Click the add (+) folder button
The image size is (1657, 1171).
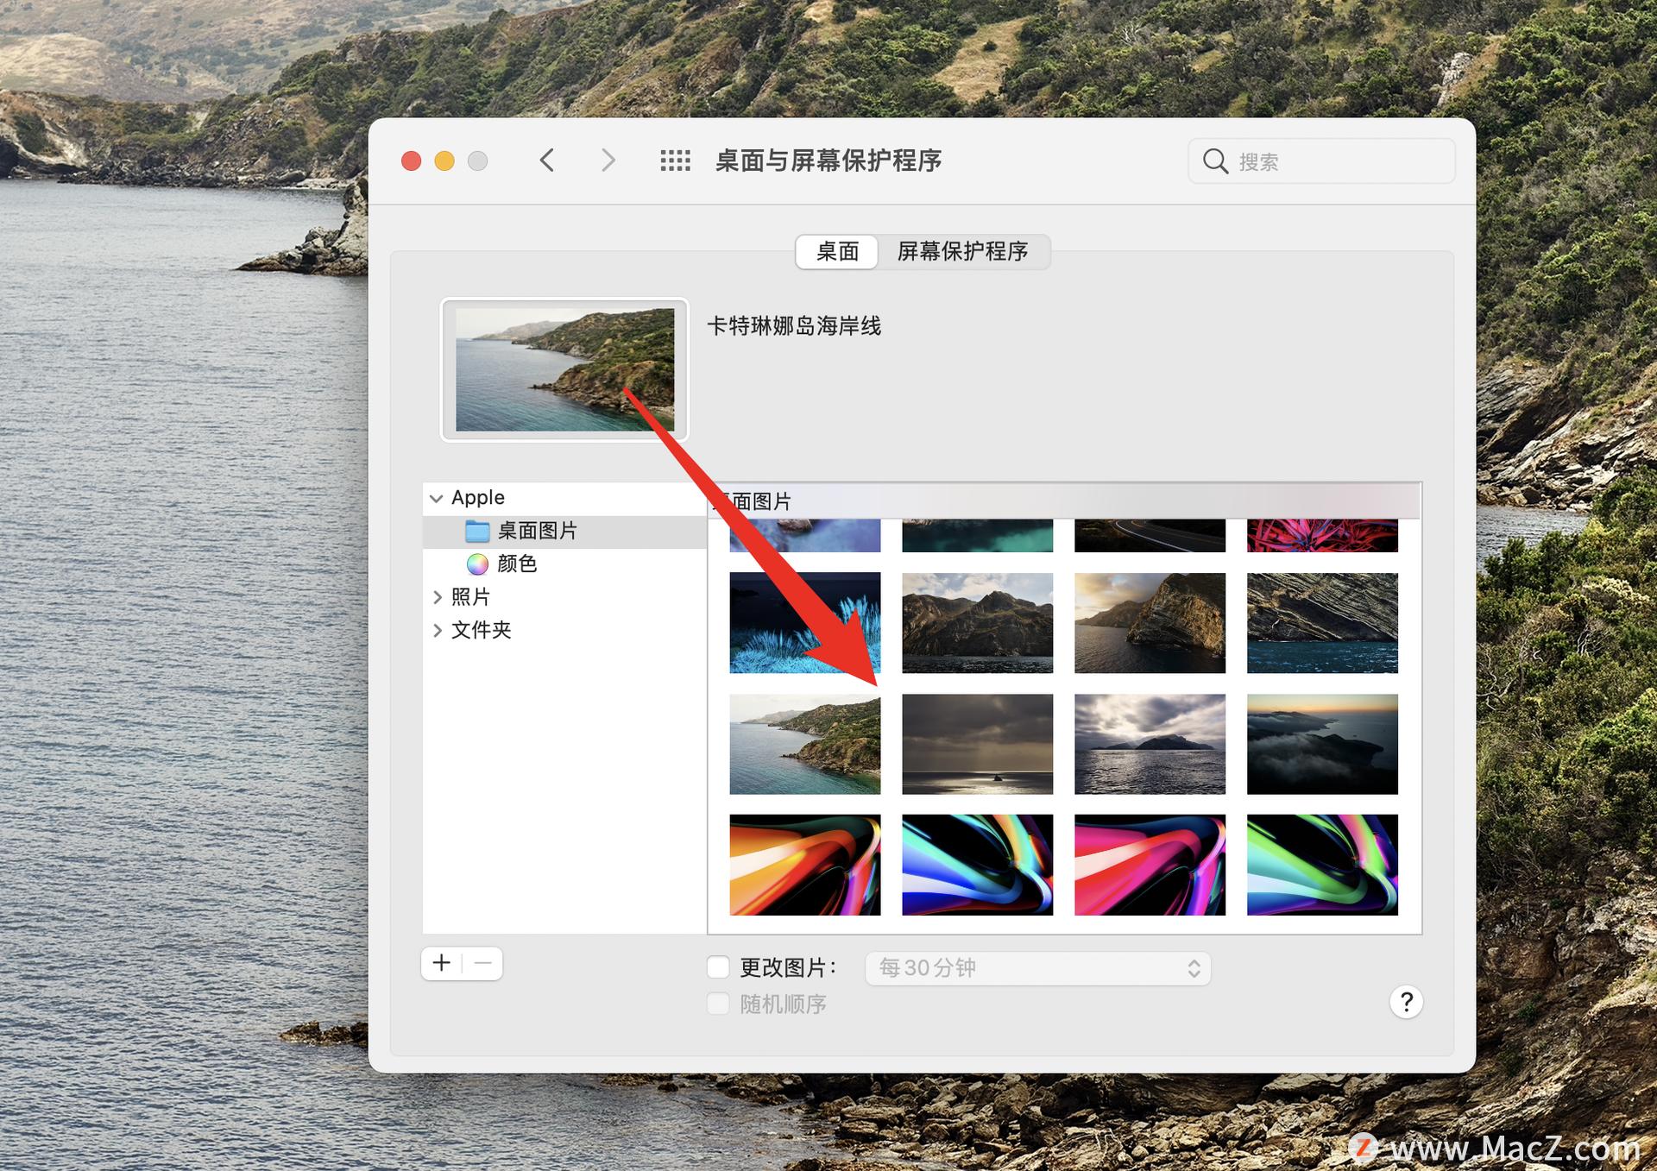point(442,963)
